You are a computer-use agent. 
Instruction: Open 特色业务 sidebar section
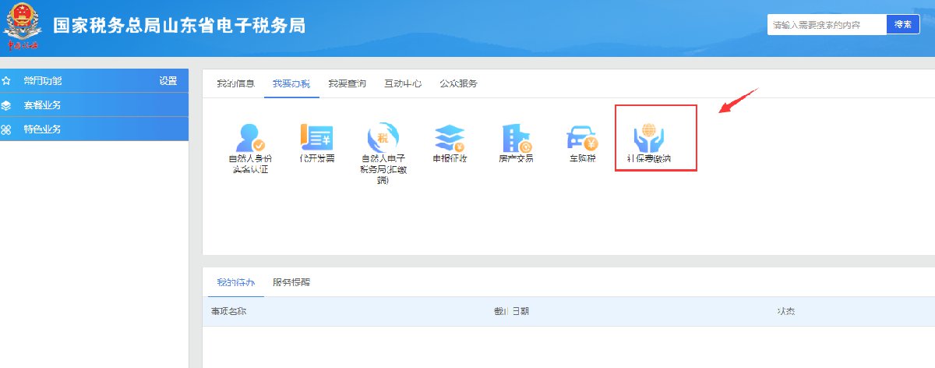coord(94,129)
